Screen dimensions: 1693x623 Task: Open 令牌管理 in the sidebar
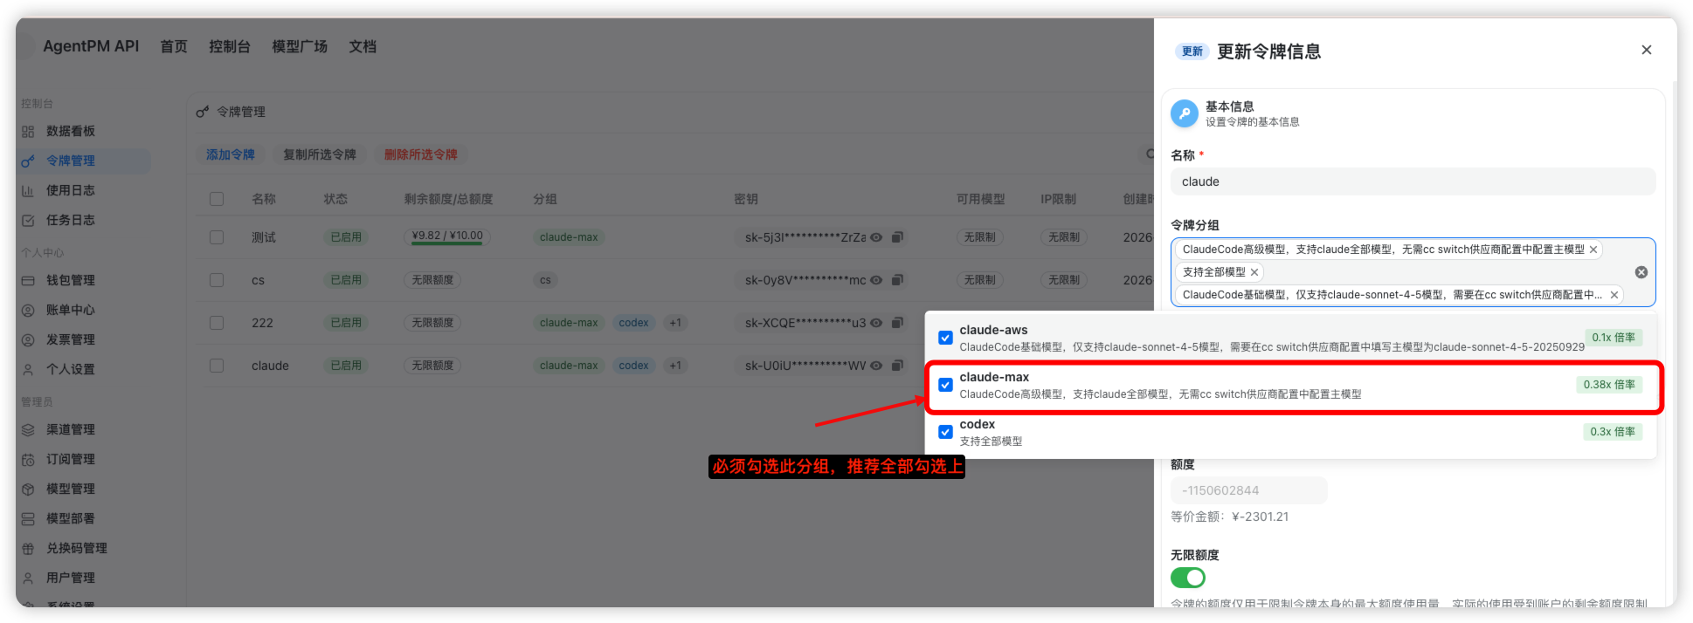coord(71,161)
